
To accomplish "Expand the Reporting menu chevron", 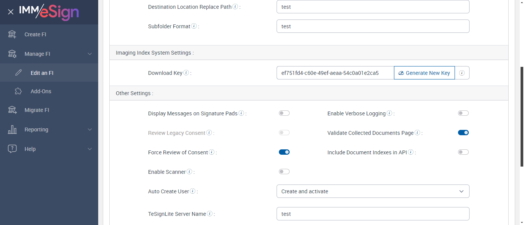I will click(90, 129).
